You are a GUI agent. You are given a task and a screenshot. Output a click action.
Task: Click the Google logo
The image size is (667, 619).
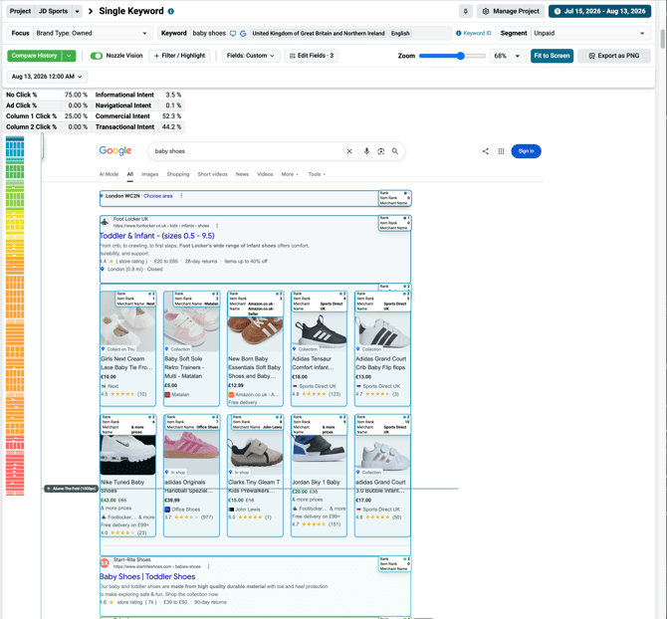tap(115, 151)
